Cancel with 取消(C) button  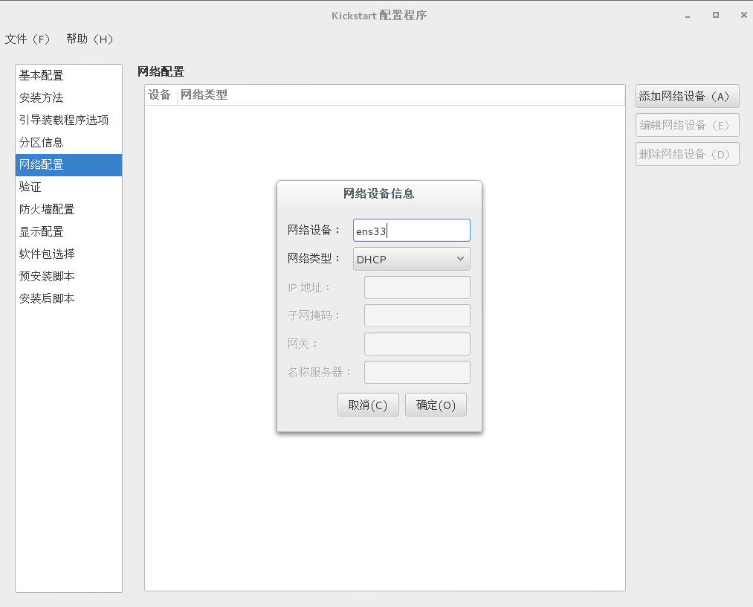(x=368, y=405)
